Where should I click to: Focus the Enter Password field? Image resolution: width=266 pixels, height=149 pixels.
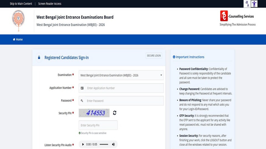click(x=121, y=101)
